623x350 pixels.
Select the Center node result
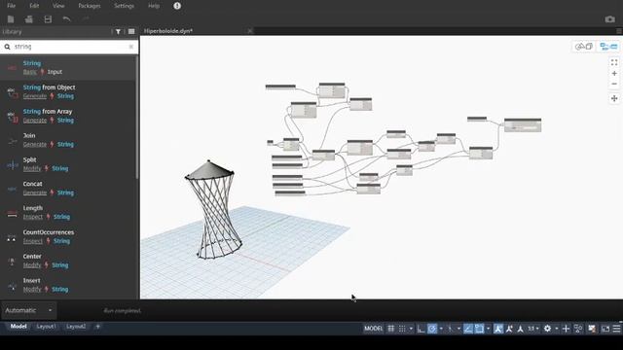(x=68, y=262)
